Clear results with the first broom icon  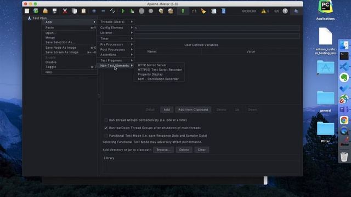(x=161, y=11)
